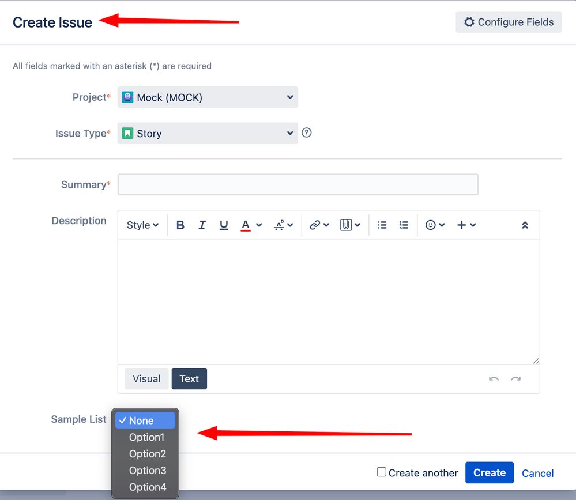
Task: Open the Issue Type dropdown
Action: click(208, 133)
